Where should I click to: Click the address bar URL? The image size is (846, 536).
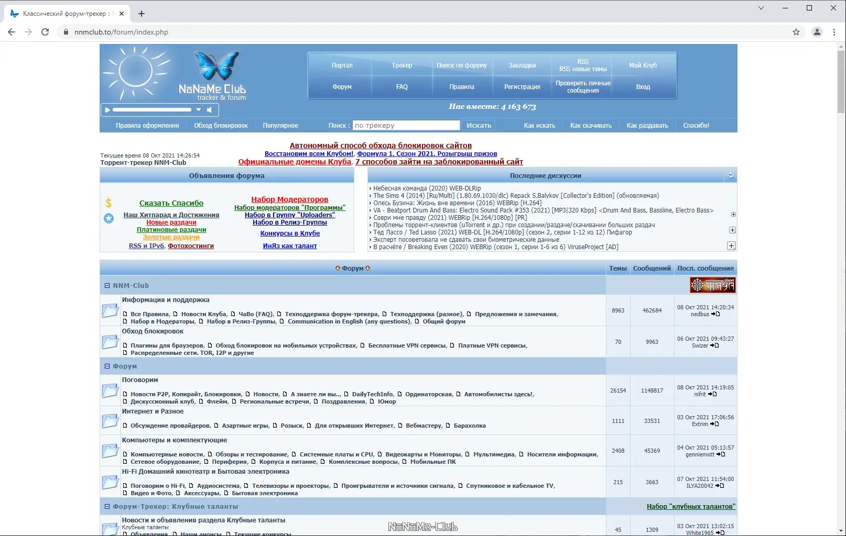[x=121, y=32]
